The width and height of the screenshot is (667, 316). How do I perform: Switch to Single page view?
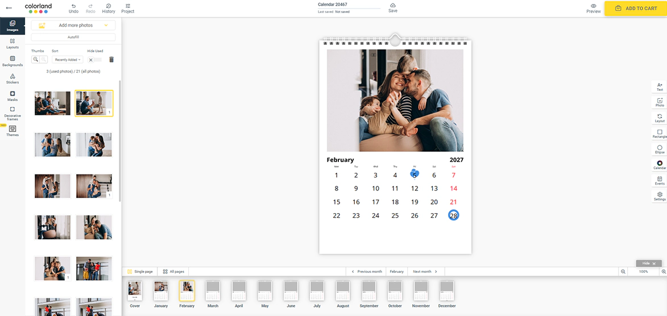140,271
